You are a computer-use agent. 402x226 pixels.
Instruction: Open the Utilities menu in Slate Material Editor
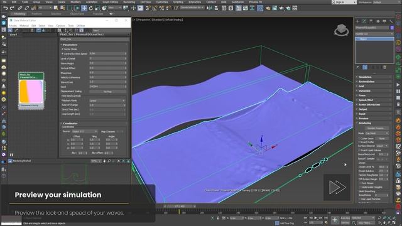click(x=81, y=26)
